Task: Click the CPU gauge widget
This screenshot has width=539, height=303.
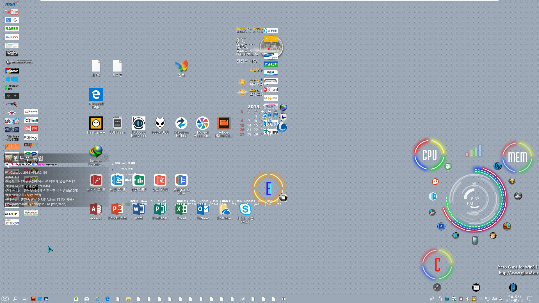Action: click(x=430, y=155)
